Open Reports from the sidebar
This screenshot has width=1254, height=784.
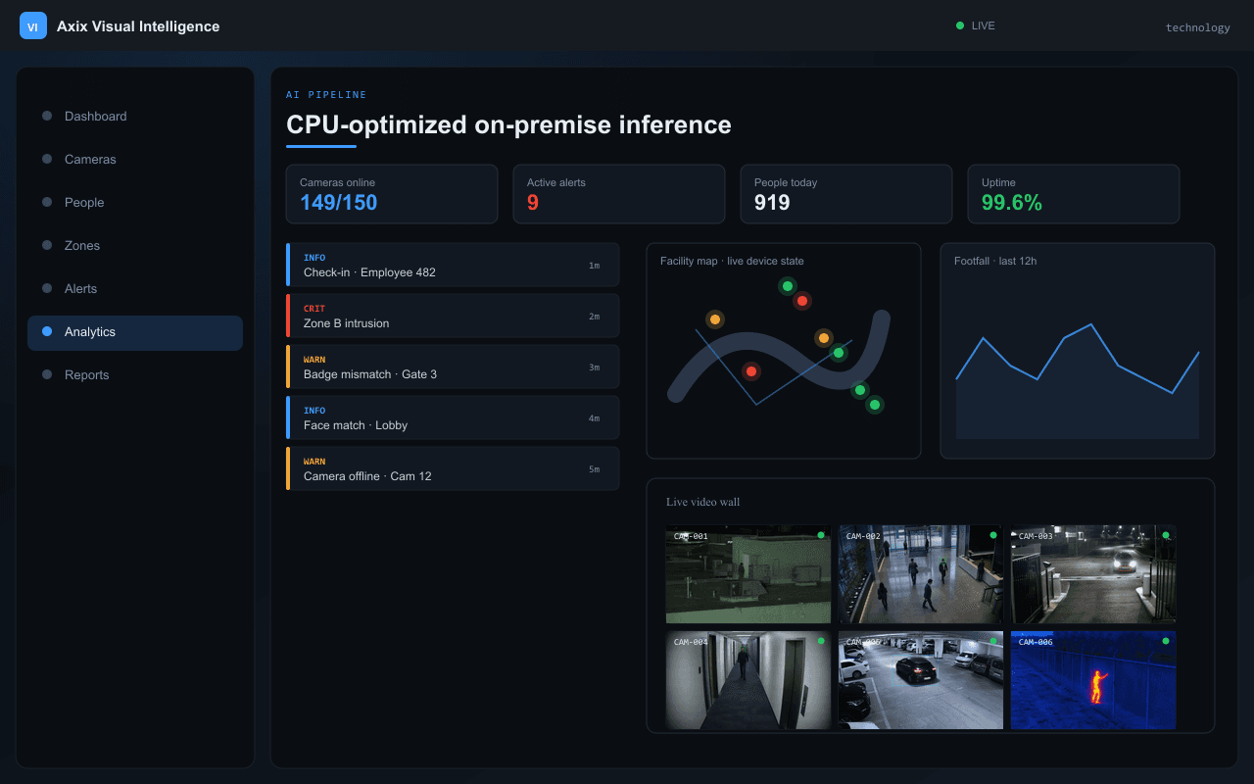[x=135, y=374]
